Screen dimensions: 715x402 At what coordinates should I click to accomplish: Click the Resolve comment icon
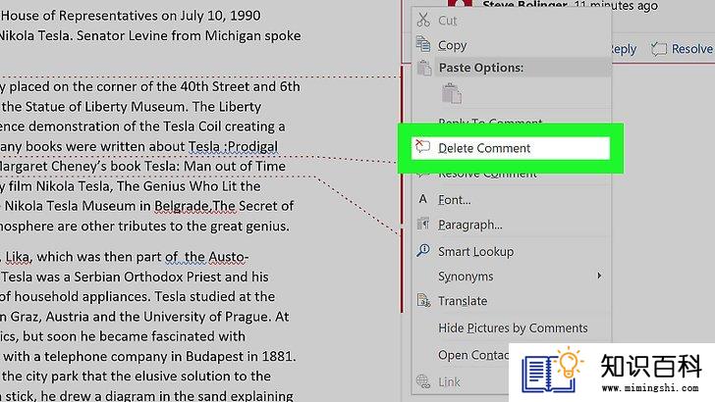(659, 48)
